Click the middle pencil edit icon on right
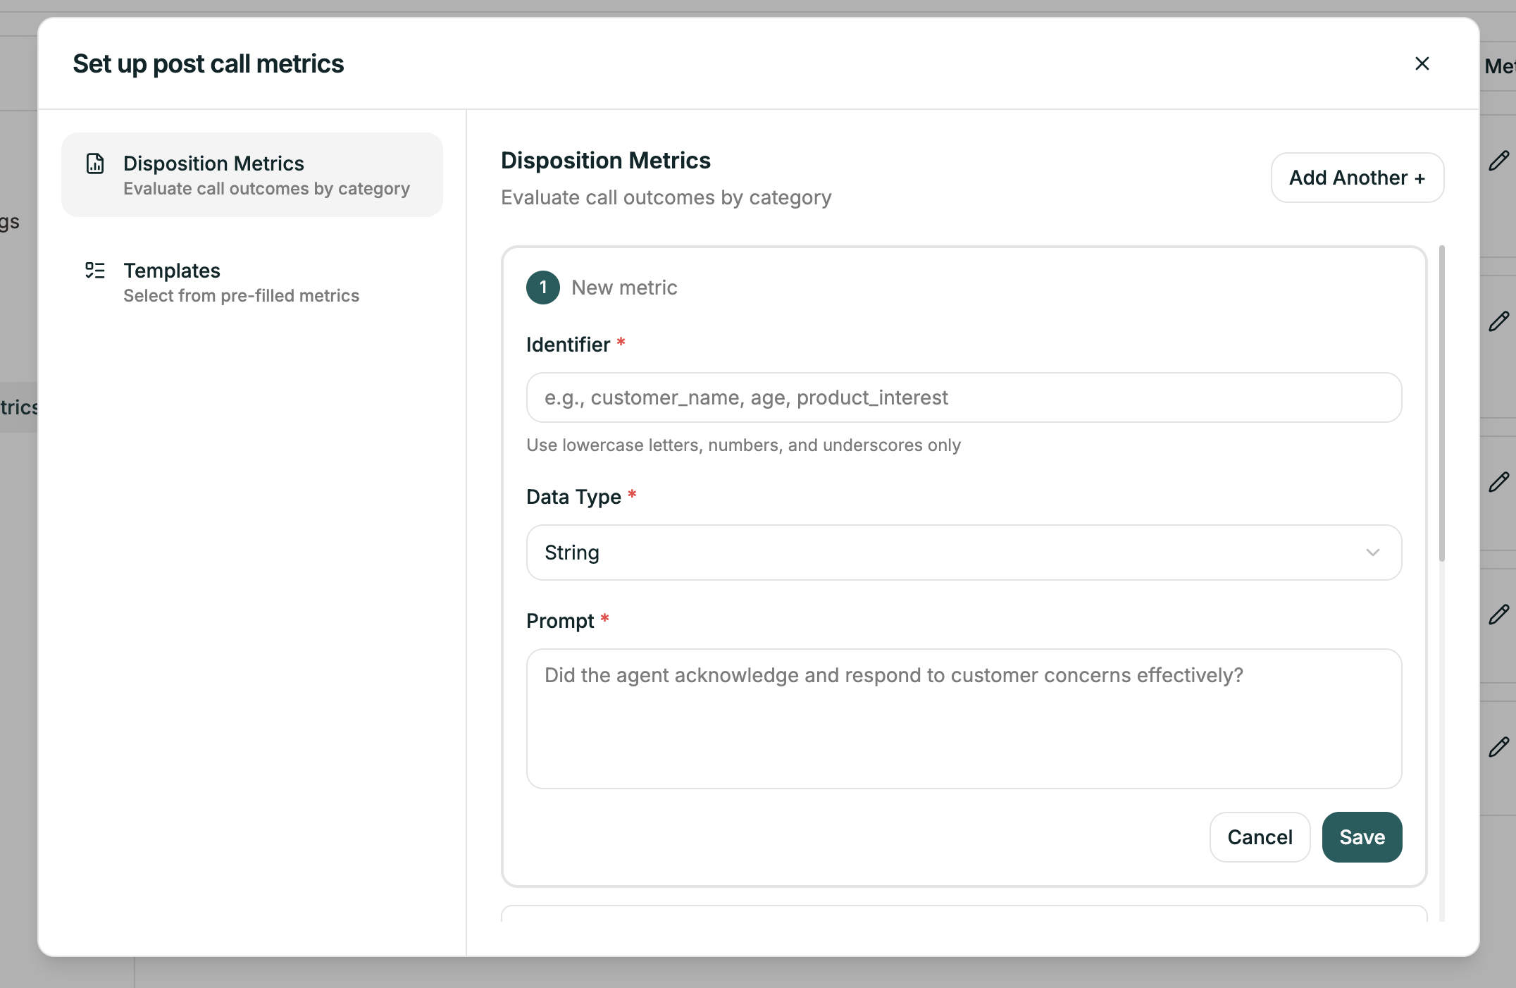Image resolution: width=1516 pixels, height=988 pixels. click(1501, 482)
